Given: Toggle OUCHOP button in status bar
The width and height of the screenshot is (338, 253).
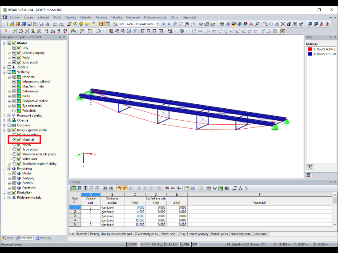Looking at the screenshot, I should coord(171,245).
